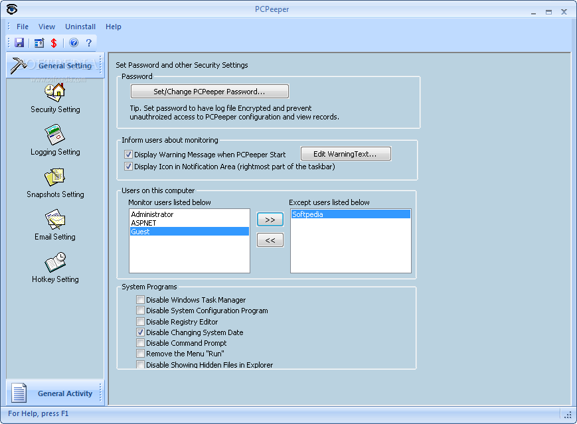Minimize the PCPeeper window
The height and width of the screenshot is (424, 577).
(534, 12)
